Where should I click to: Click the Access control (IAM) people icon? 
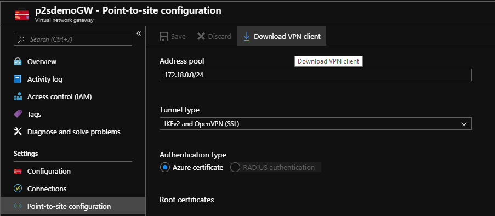point(18,96)
